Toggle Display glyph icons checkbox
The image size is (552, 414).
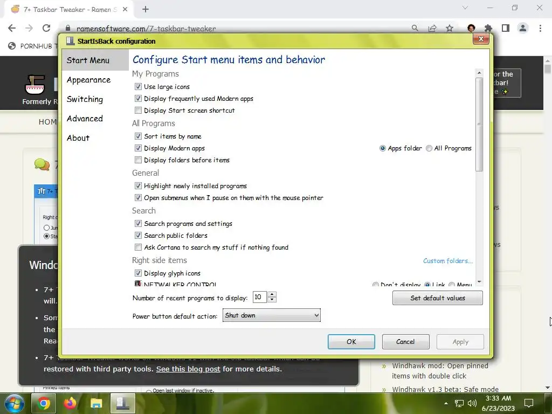coord(138,273)
